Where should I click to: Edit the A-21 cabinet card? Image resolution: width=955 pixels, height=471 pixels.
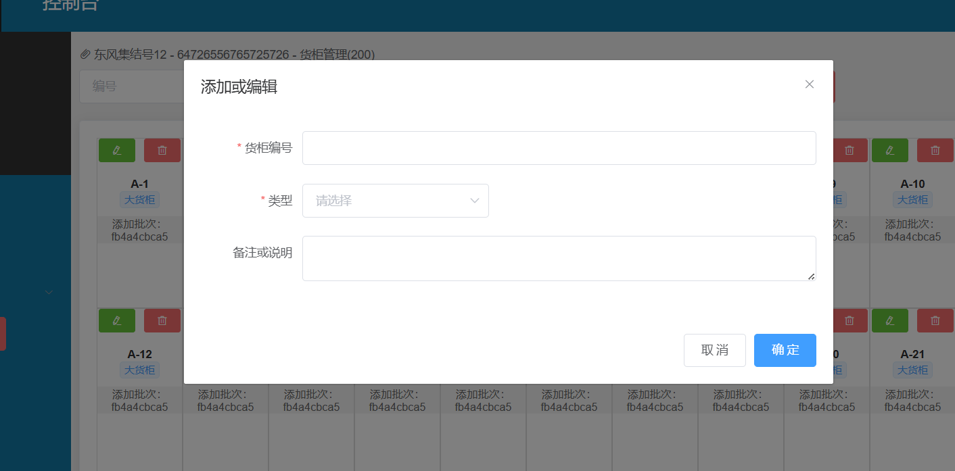890,320
